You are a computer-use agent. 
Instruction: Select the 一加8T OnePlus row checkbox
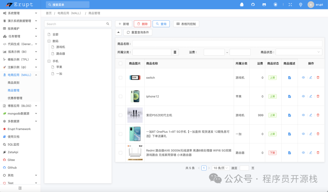coord(121,134)
